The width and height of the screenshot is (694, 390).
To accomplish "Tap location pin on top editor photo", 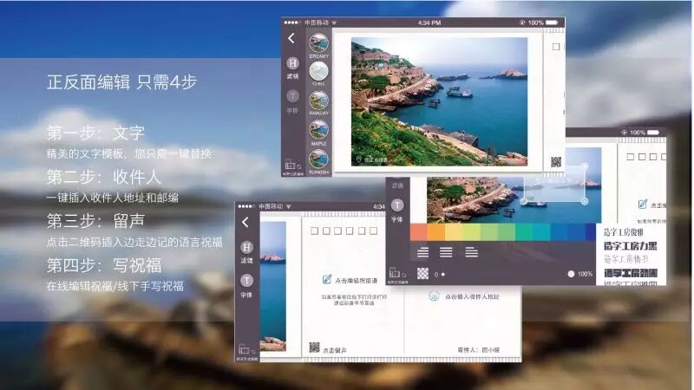I will [x=359, y=159].
